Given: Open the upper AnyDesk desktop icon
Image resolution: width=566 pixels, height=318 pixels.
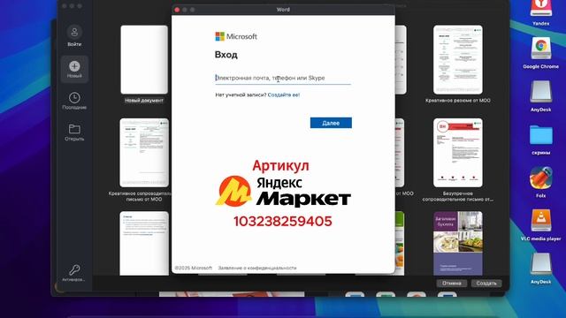Looking at the screenshot, I should [x=540, y=92].
